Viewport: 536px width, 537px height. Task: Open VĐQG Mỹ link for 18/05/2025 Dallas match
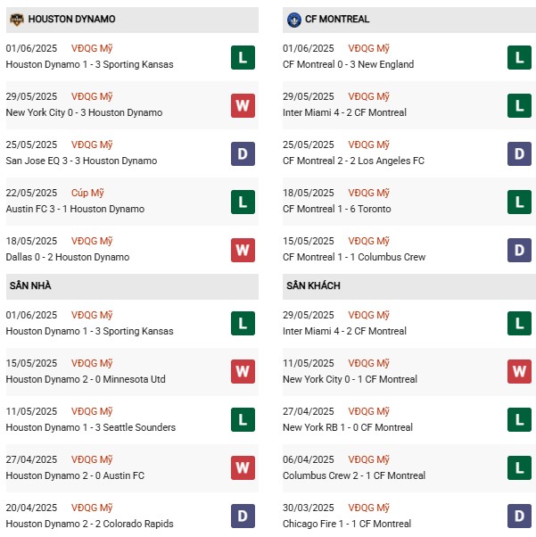(92, 241)
